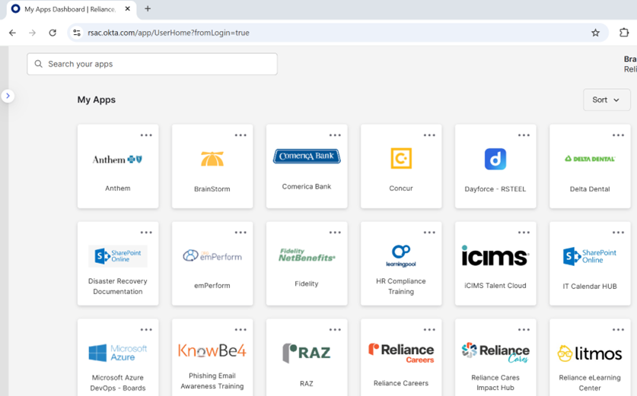This screenshot has width=637, height=396.
Task: Open options menu for Dayforce tile
Action: [x=524, y=135]
